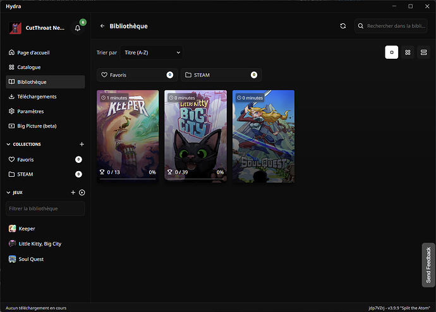This screenshot has width=436, height=312.
Task: Minimize the Hydra window
Action: click(394, 6)
